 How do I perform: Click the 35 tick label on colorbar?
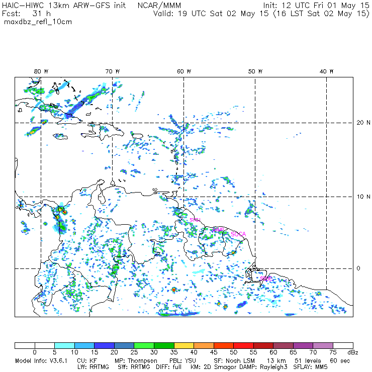coord(174,352)
